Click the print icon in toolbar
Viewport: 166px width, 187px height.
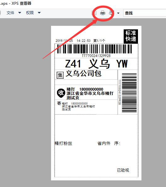103,13
